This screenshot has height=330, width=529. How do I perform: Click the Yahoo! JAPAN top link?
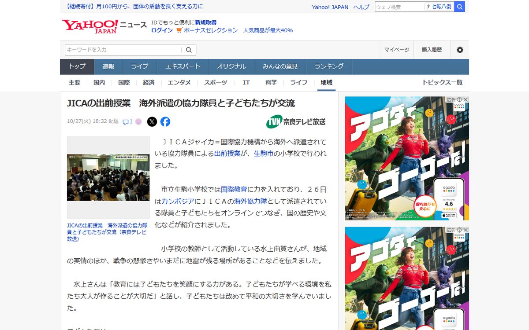[330, 7]
